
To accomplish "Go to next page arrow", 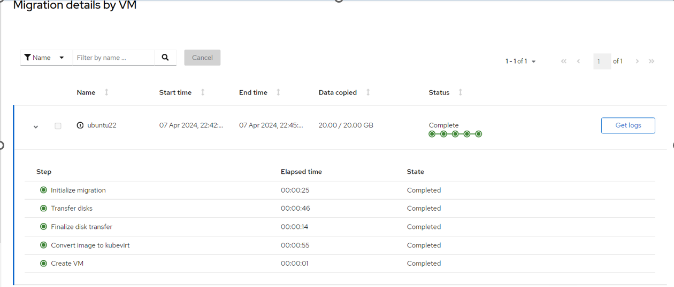I will coord(637,61).
